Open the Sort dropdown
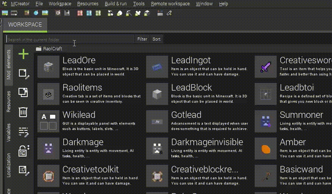This screenshot has width=332, height=194. (x=157, y=39)
